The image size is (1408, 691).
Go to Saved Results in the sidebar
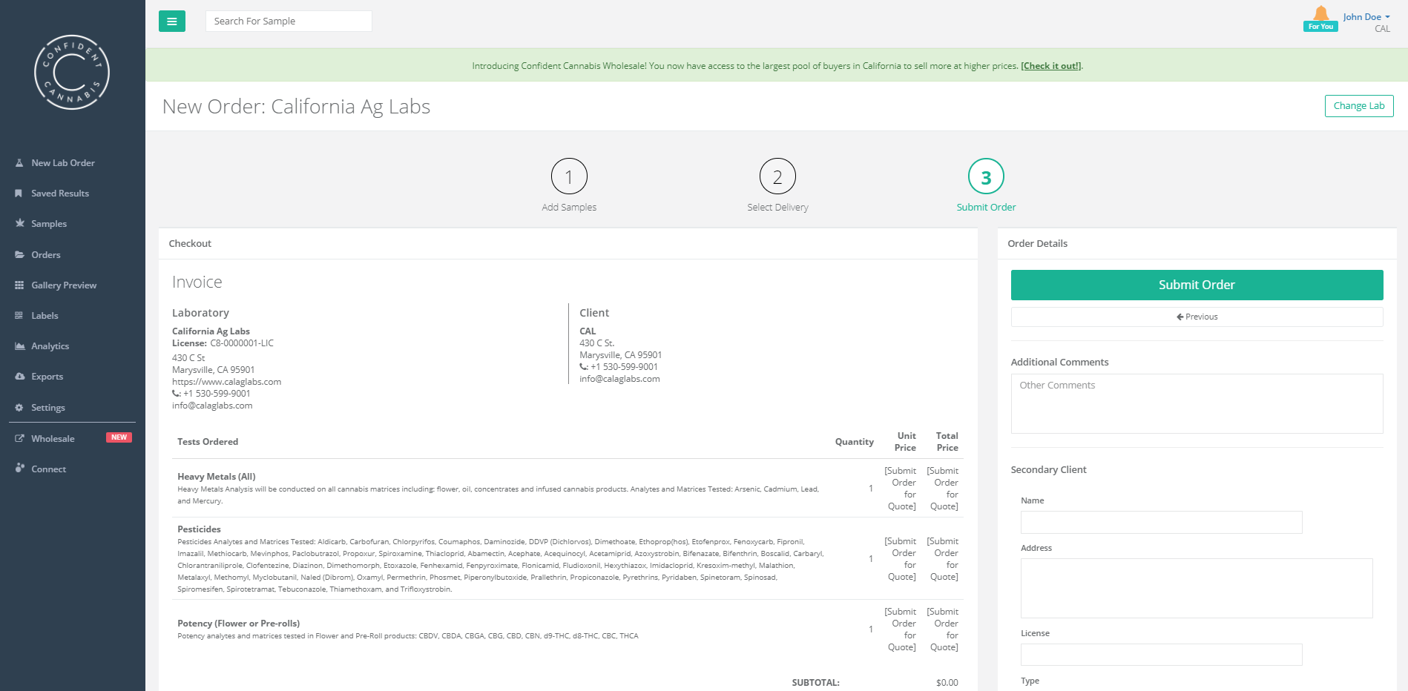60,194
